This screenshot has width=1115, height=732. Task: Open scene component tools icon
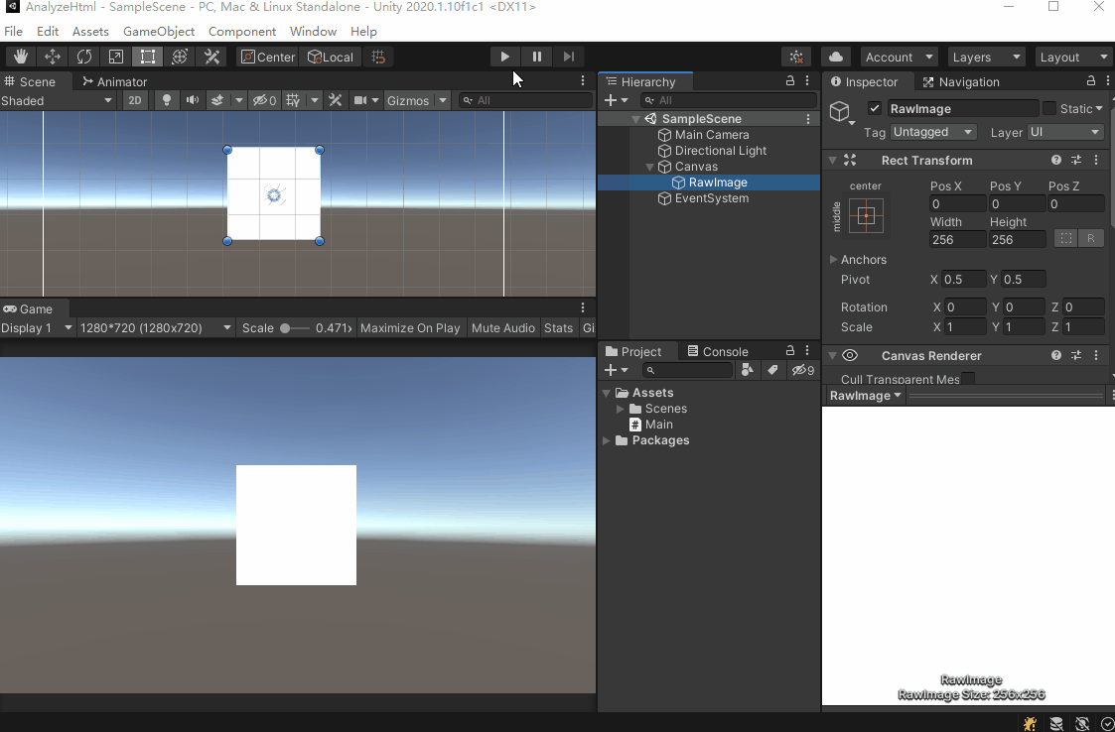335,100
